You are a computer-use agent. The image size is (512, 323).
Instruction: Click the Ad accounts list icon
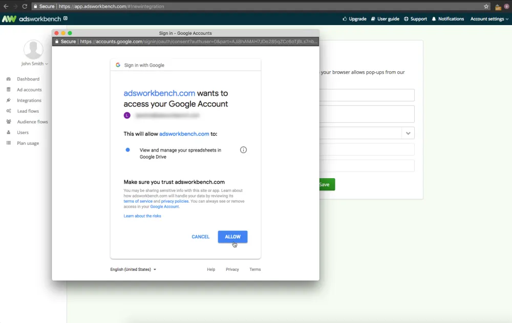pyautogui.click(x=9, y=90)
